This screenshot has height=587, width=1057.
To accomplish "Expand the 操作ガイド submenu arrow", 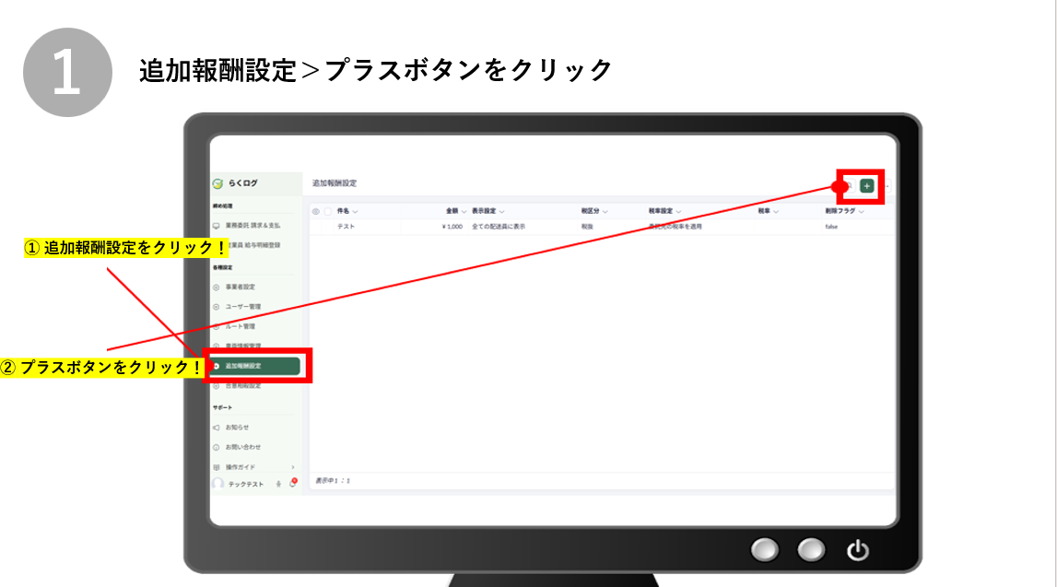I will tap(293, 467).
